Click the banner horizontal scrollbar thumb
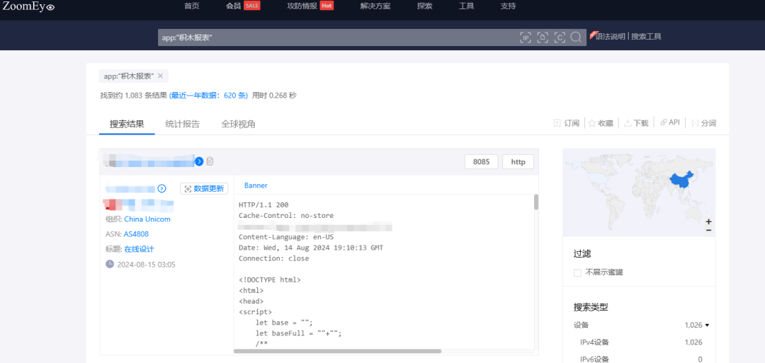 pos(338,351)
